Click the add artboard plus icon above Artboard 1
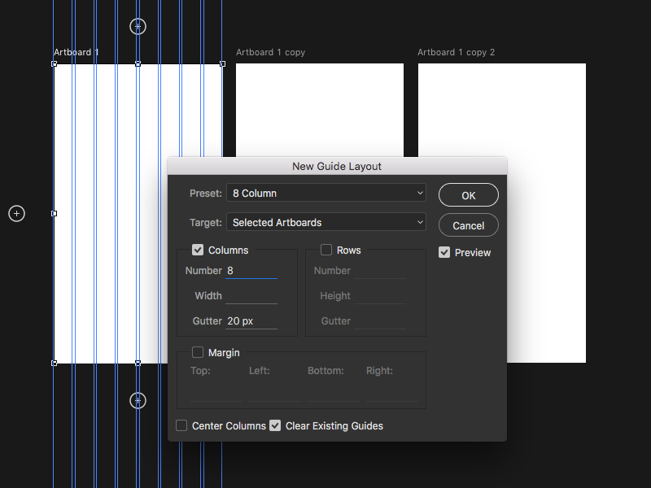 click(138, 27)
